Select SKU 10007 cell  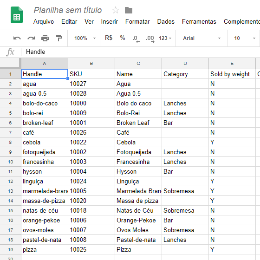(x=91, y=230)
